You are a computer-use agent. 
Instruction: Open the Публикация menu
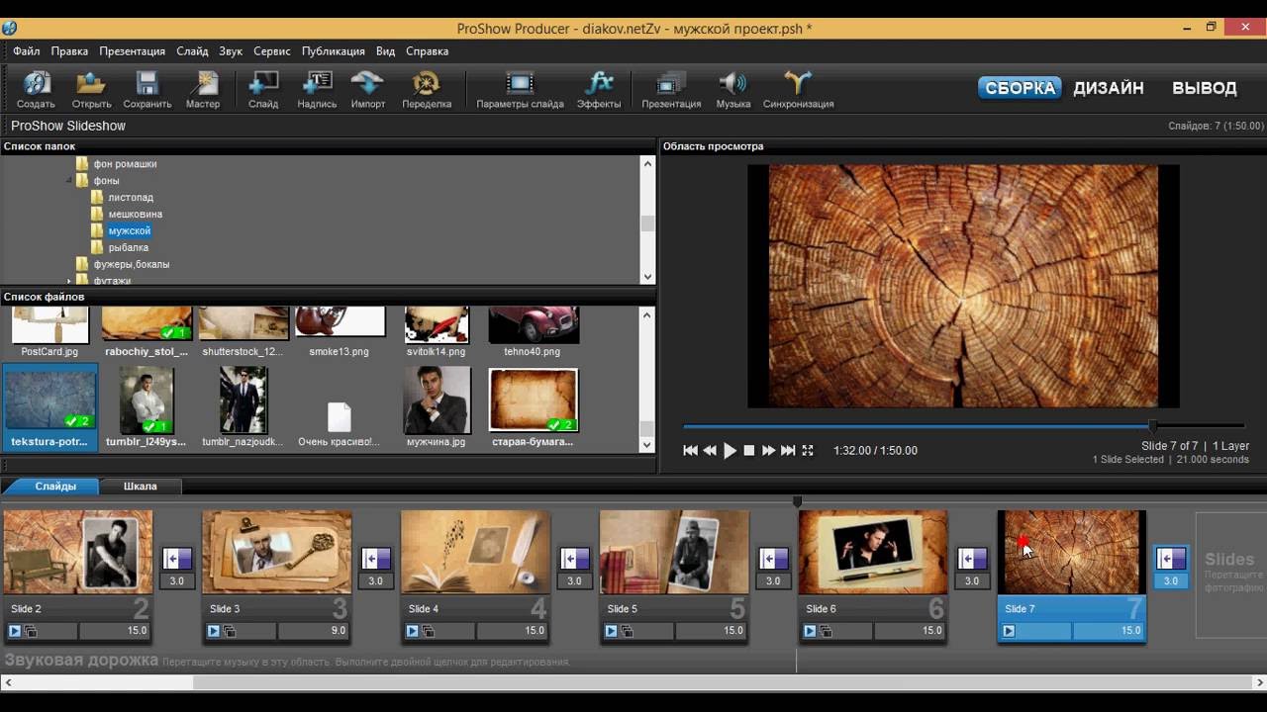[x=333, y=51]
